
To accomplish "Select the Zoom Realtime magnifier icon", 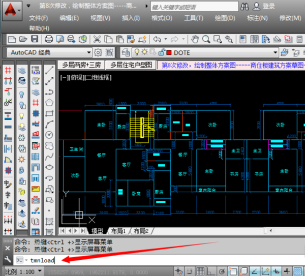I will click(x=206, y=39).
